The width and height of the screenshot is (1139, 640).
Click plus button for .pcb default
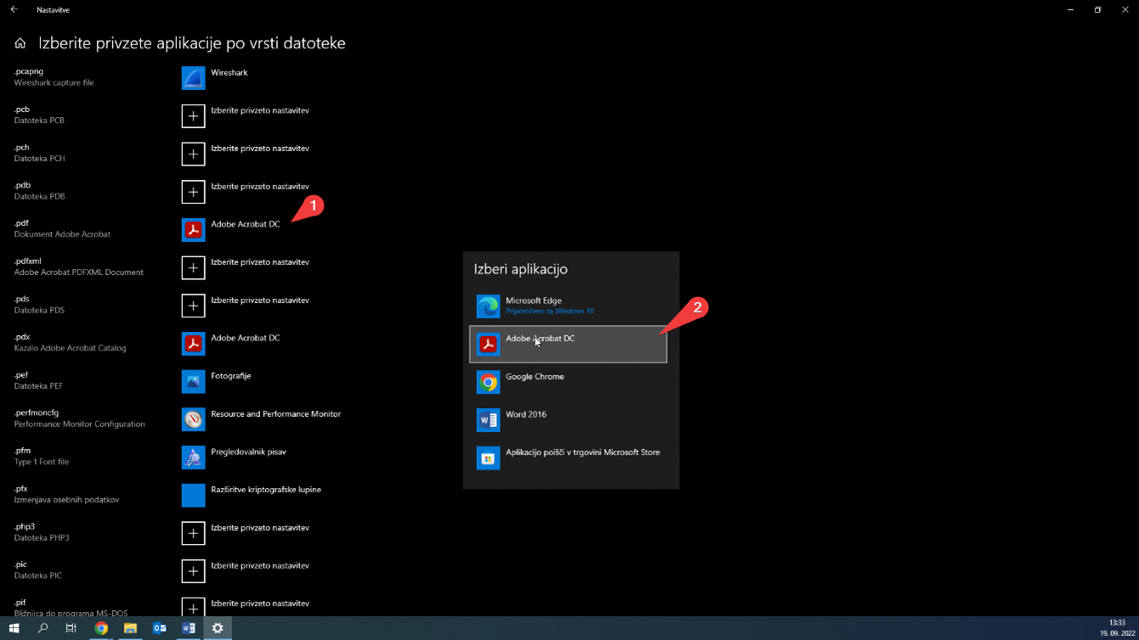[193, 115]
